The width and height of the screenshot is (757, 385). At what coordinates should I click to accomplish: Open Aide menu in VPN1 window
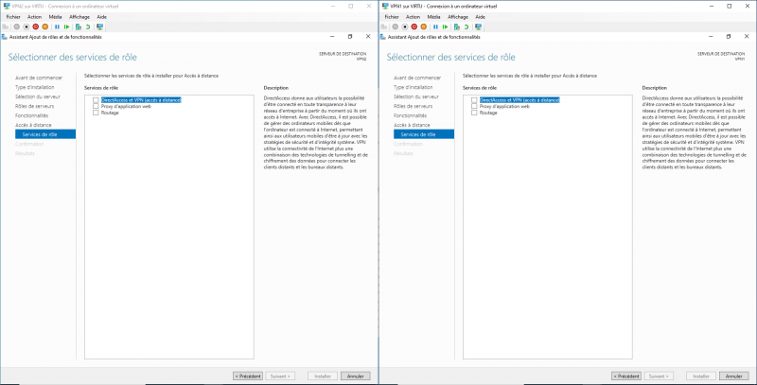[x=480, y=17]
